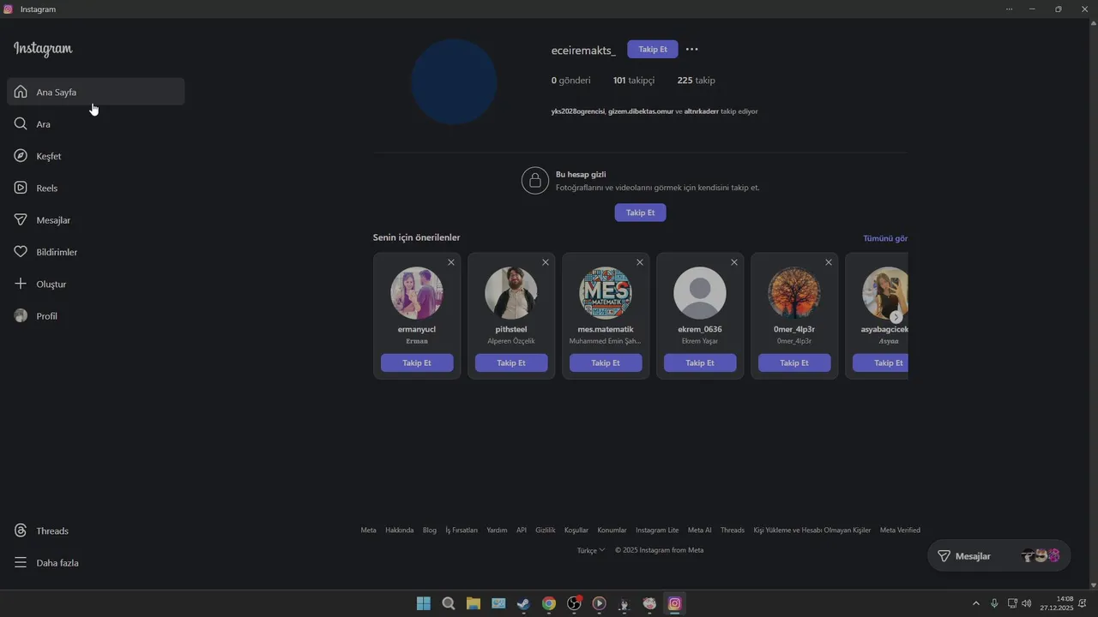Follow ekrem_0636 with Takip Et
The width and height of the screenshot is (1098, 617).
point(700,362)
